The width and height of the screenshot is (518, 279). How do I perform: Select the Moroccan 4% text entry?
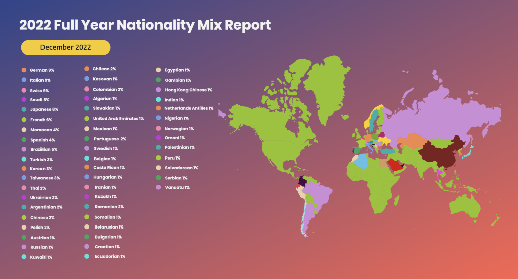click(44, 130)
